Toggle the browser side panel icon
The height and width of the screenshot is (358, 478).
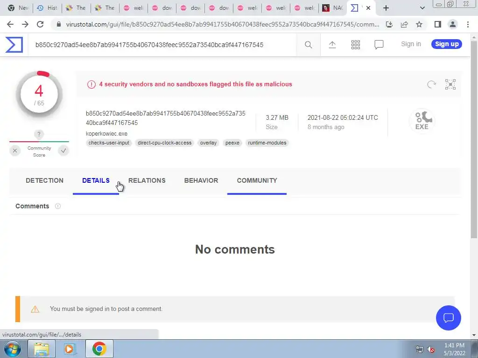(438, 24)
